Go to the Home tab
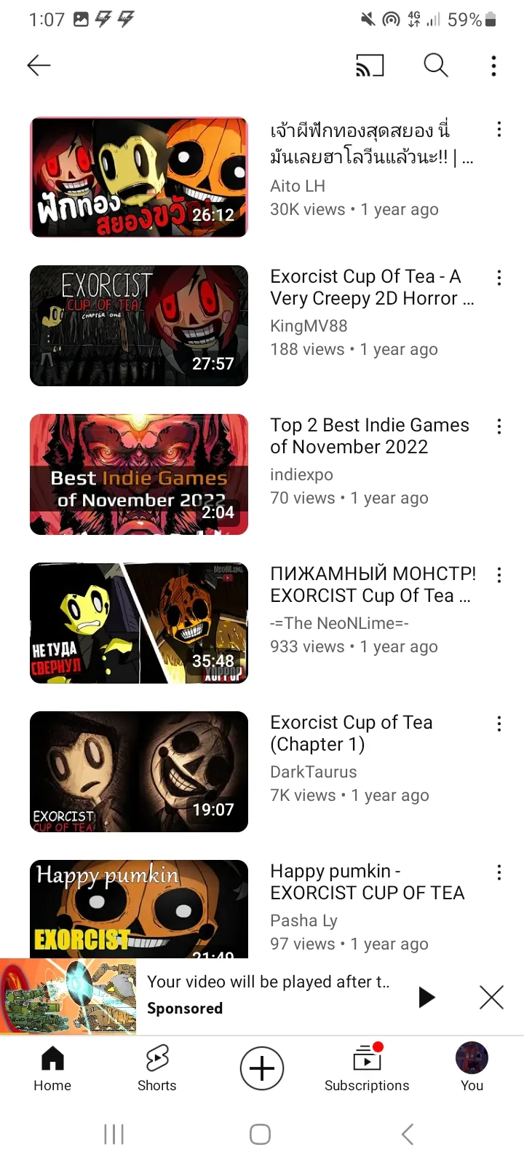Screen dimensions: 524x1166 52,1068
